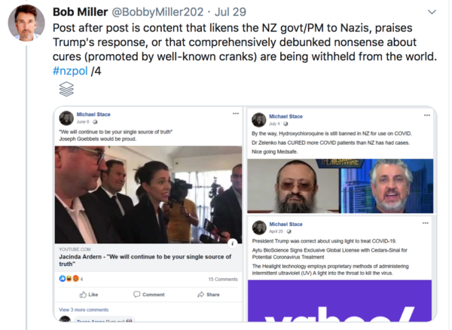Click the reaction emoji icons count

[x=71, y=279]
